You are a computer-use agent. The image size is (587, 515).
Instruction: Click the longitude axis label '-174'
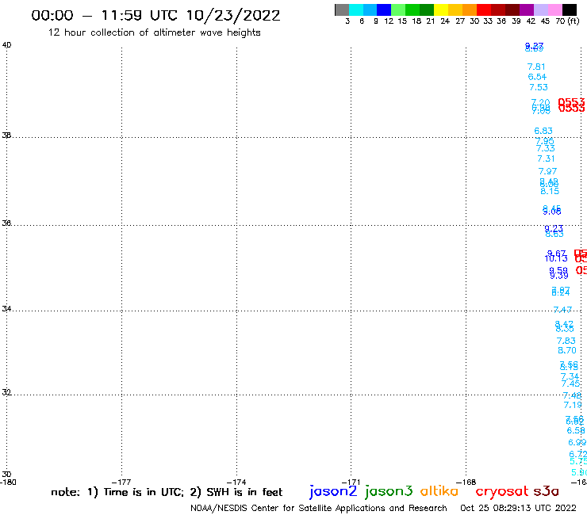236,482
